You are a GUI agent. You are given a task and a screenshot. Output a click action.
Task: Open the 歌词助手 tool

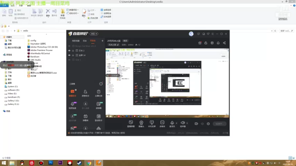click(x=98, y=118)
